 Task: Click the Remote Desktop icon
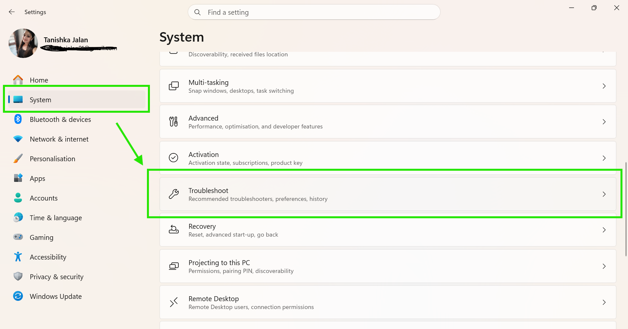point(174,302)
